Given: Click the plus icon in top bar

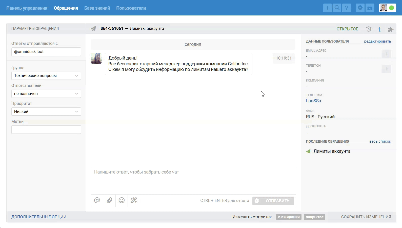Looking at the screenshot, I should (327, 8).
